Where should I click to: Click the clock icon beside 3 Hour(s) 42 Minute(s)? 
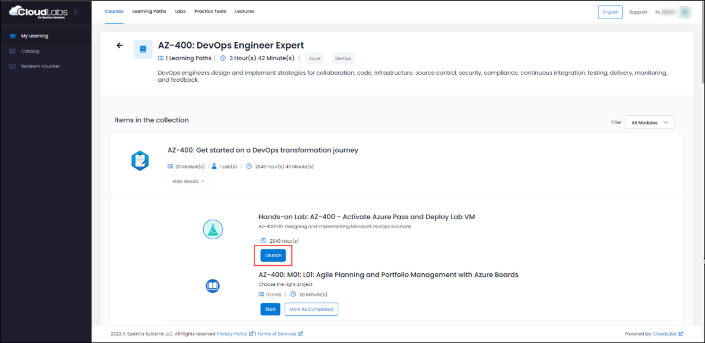[223, 58]
